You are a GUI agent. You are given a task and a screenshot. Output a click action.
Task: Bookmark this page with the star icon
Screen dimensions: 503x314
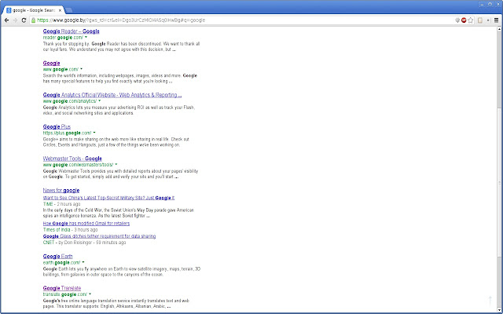click(471, 20)
